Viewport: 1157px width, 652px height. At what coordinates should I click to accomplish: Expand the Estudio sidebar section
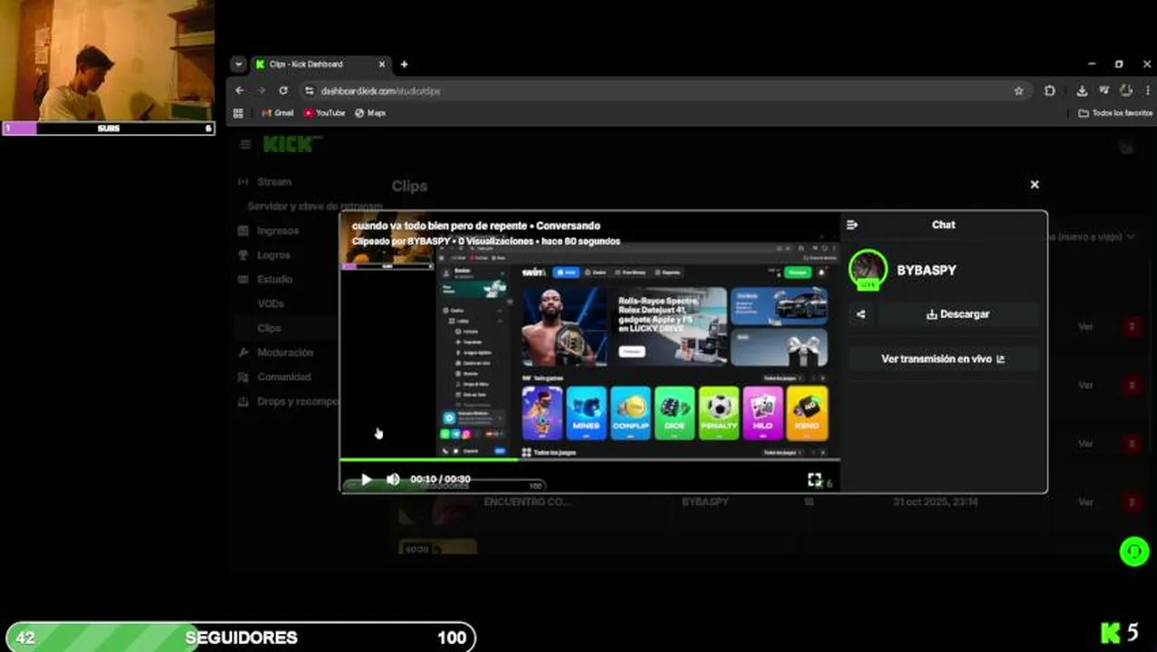[x=274, y=280]
